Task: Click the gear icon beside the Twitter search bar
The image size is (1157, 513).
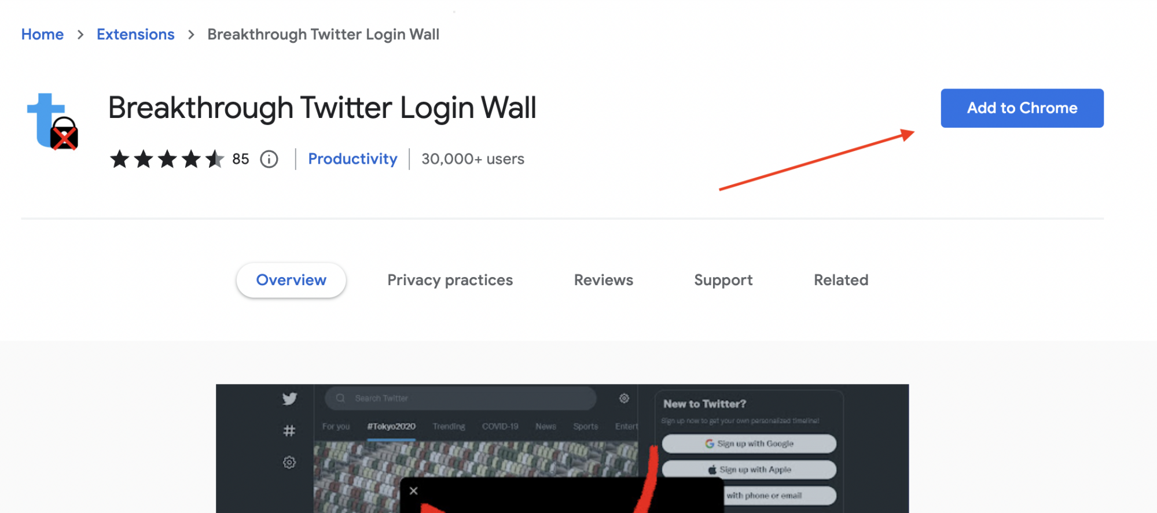Action: coord(624,398)
